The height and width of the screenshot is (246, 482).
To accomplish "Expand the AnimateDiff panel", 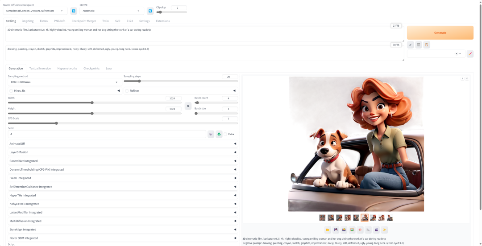I will 123,144.
